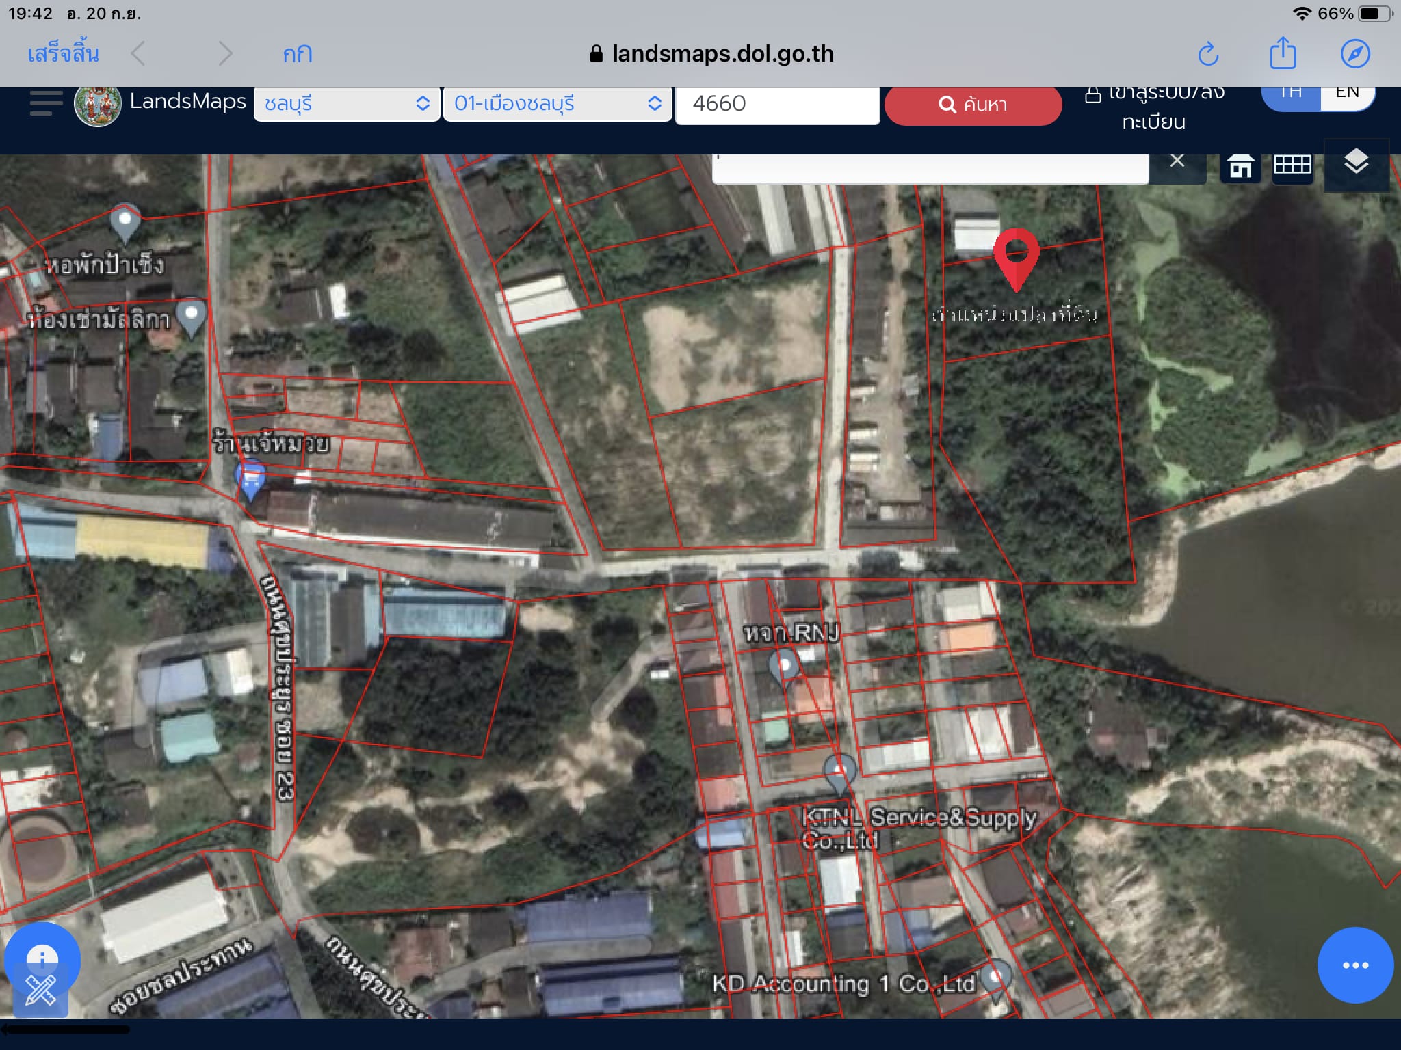Reload the page with refresh icon

tap(1208, 54)
